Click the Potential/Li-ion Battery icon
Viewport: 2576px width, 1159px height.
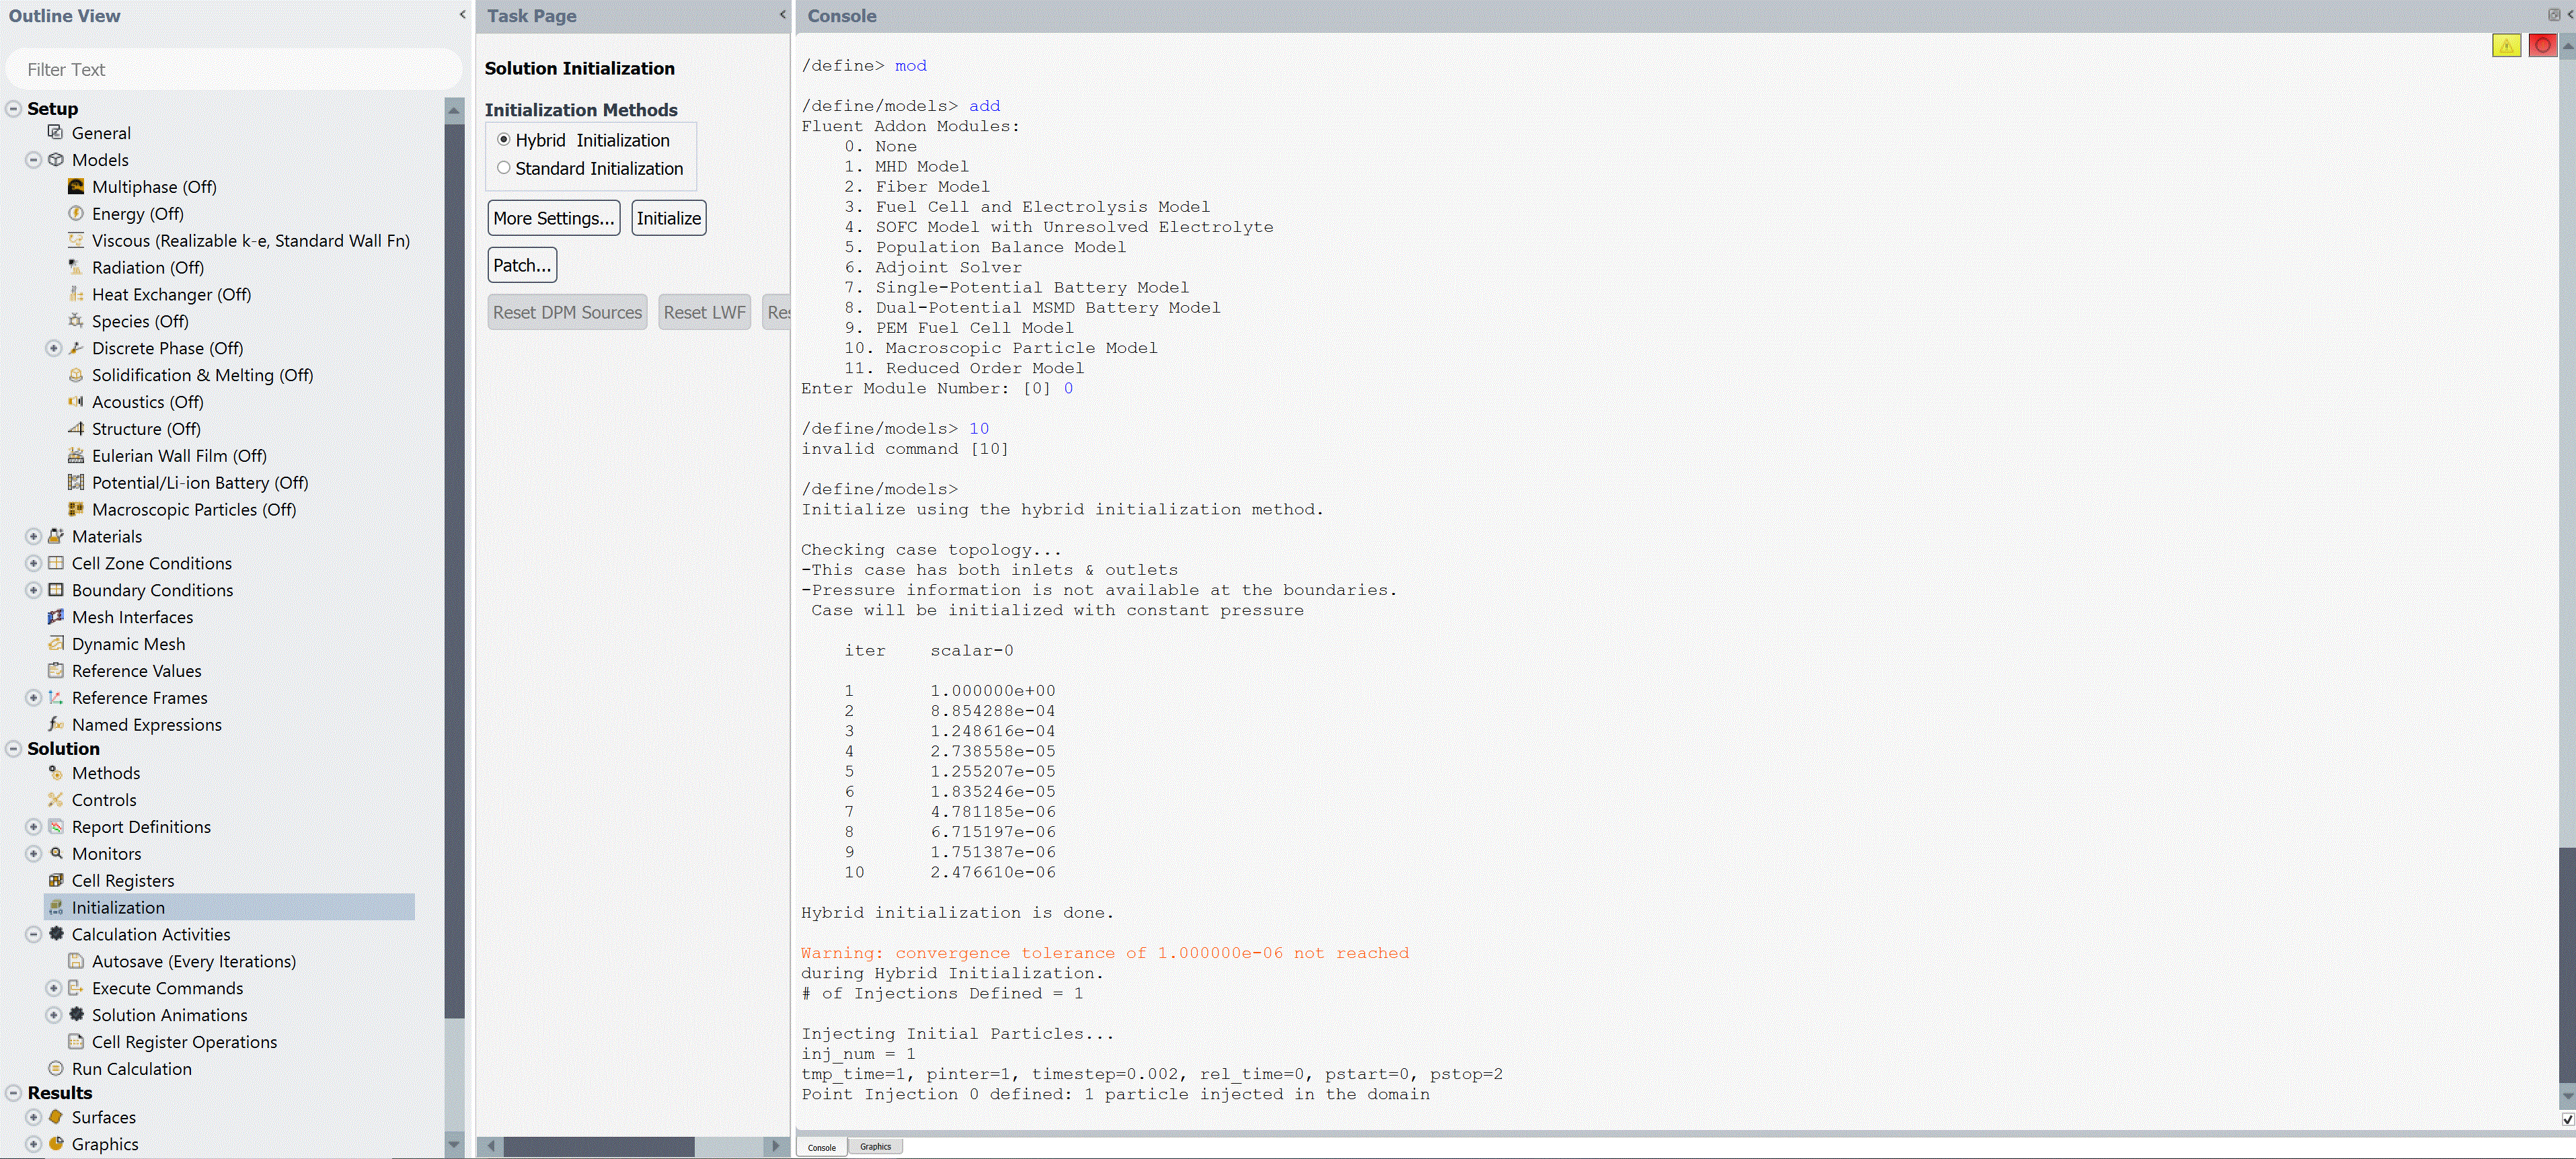tap(76, 483)
